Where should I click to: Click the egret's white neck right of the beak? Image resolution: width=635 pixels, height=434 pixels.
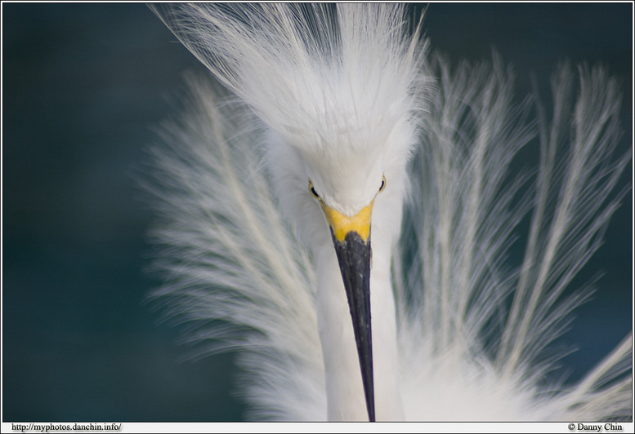click(384, 326)
